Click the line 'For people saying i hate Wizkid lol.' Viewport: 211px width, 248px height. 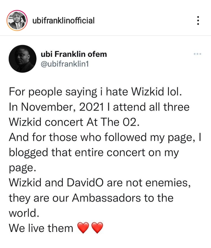(x=96, y=92)
